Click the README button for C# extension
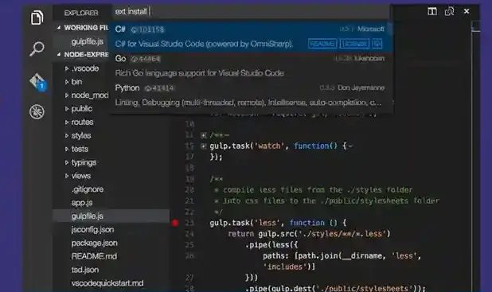Viewport: 492px width, 292px height. pos(322,44)
